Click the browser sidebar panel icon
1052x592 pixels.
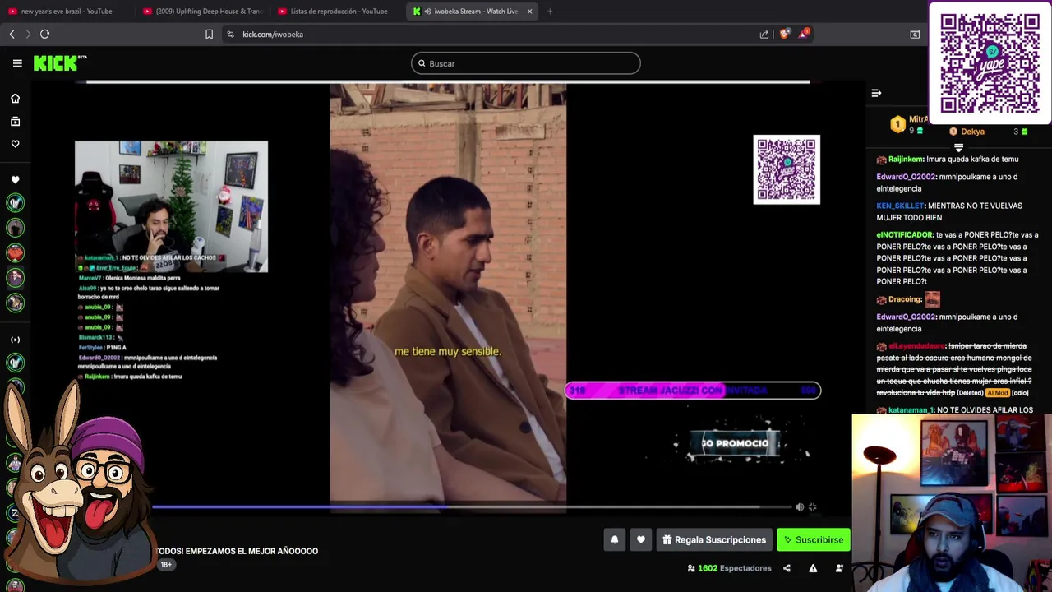915,34
